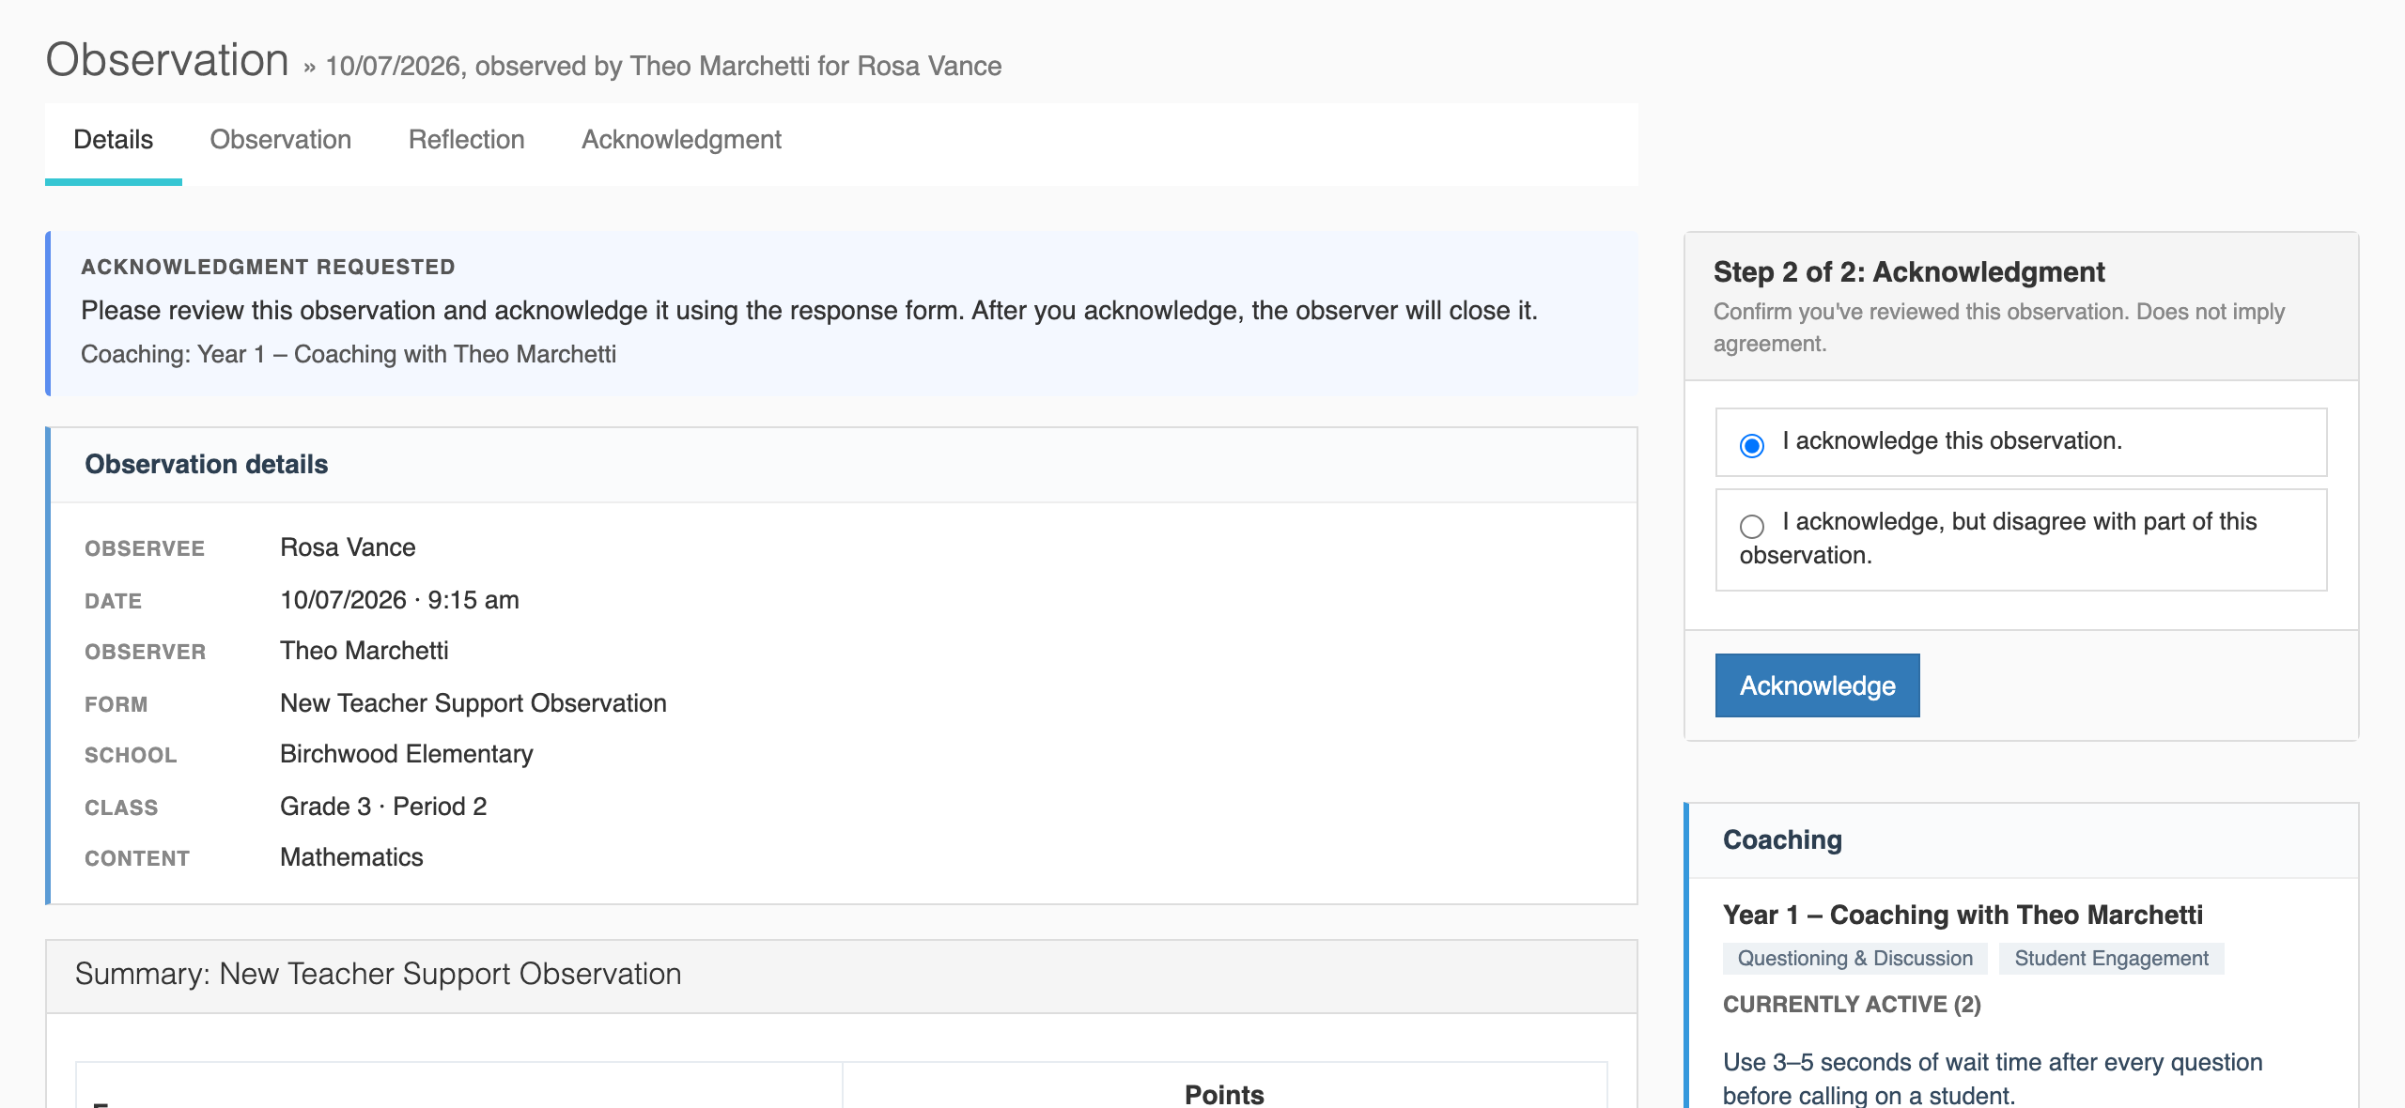Click the 'Observation details' card header
2405x1108 pixels.
pyautogui.click(x=844, y=465)
